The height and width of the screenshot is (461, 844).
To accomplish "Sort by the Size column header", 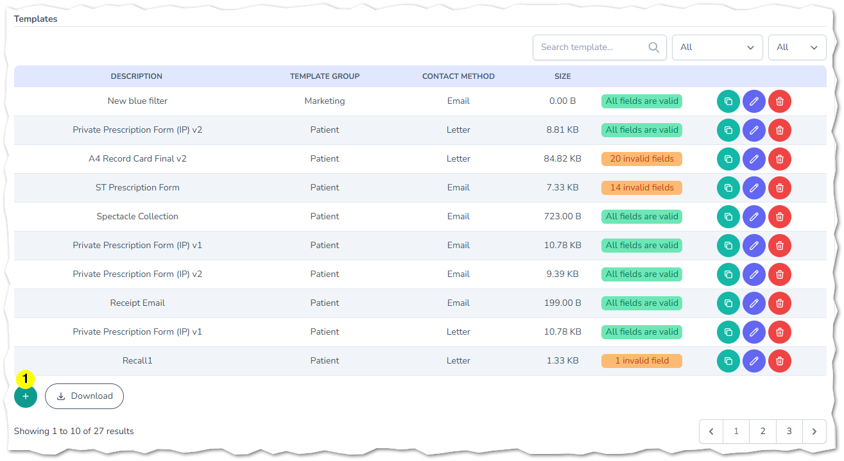I will point(563,76).
